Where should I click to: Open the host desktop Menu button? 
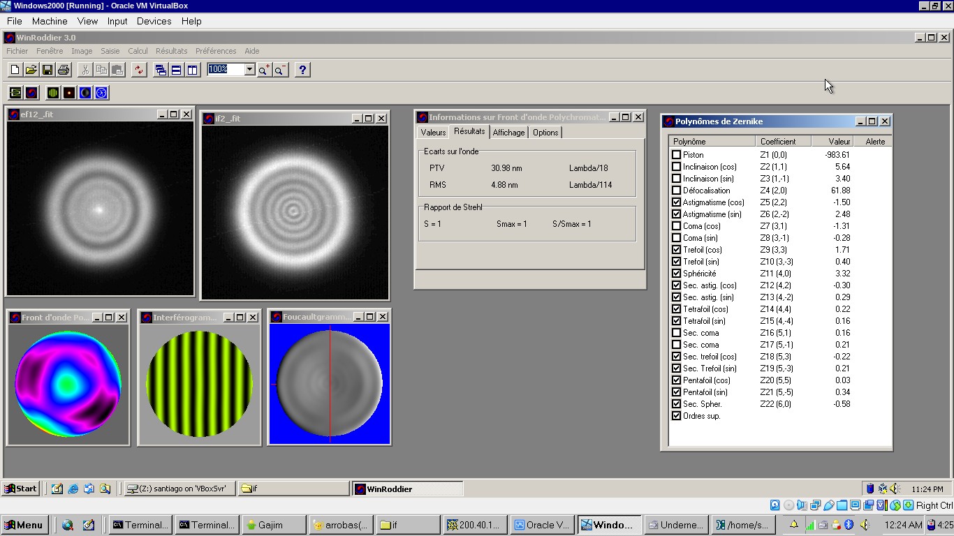(24, 525)
